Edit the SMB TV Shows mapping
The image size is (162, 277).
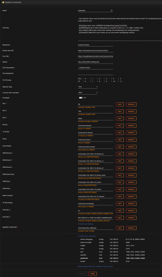click(x=120, y=196)
